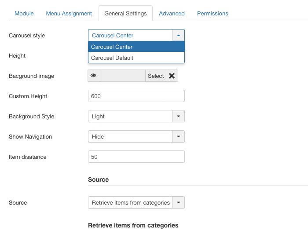Expand the Source dropdown
The image size is (308, 231).
coord(178,202)
